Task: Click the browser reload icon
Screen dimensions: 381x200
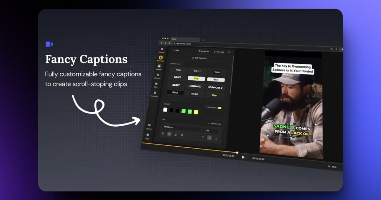Action: pyautogui.click(x=169, y=43)
